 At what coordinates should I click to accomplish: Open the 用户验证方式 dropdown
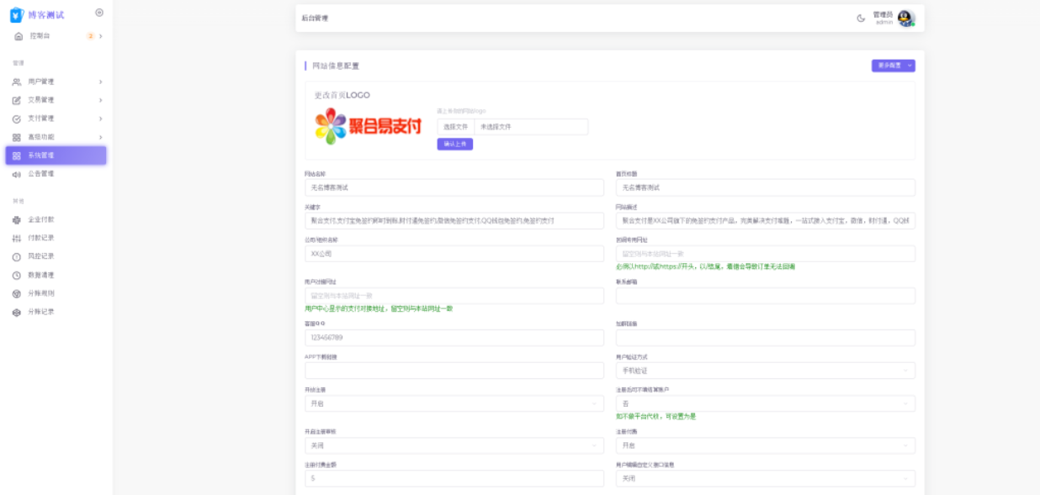[765, 371]
